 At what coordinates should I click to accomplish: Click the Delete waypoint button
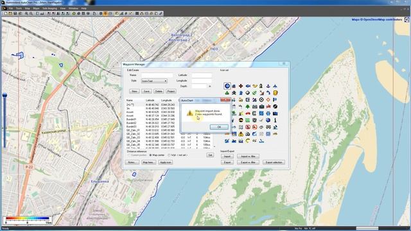coord(159,91)
